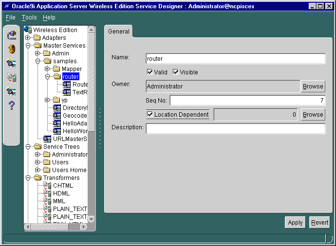Uncheck the Visible checkbox
The height and width of the screenshot is (246, 336).
(175, 72)
